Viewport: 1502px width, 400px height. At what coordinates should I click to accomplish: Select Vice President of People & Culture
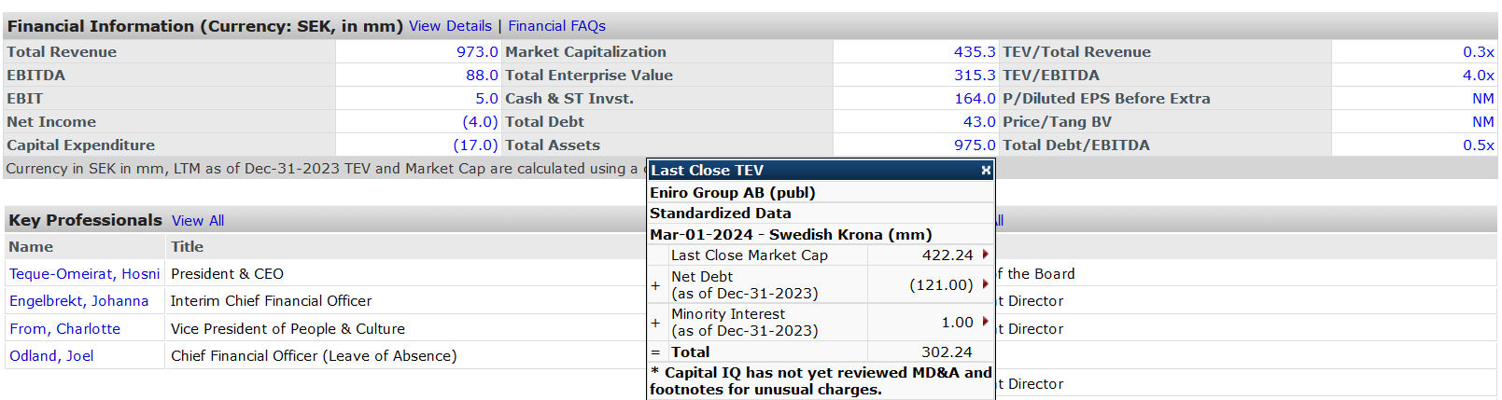click(288, 329)
